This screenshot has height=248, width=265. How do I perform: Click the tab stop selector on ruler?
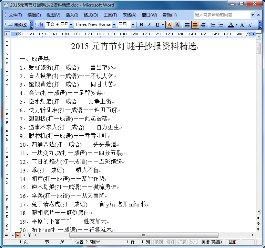point(7,34)
